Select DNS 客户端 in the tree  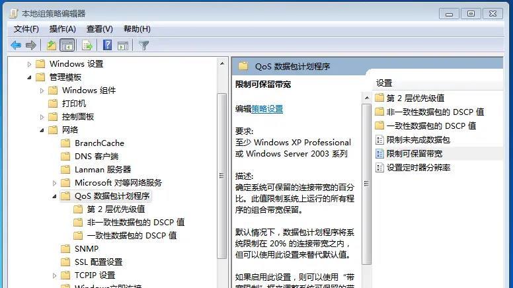97,157
